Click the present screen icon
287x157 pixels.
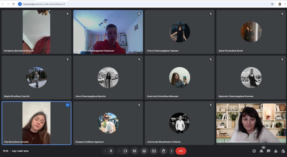[154, 151]
